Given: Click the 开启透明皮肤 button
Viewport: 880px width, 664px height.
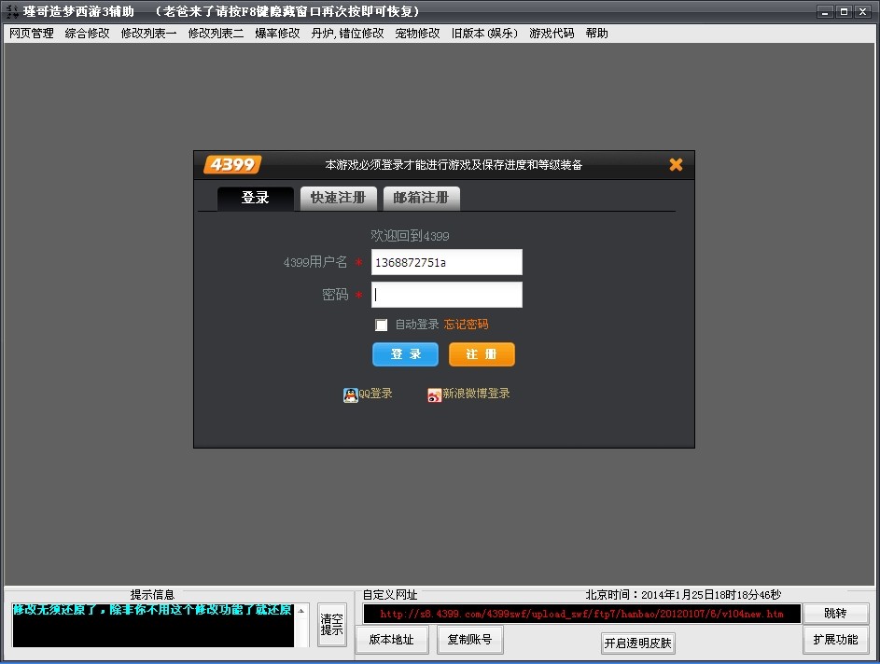Looking at the screenshot, I should point(638,643).
